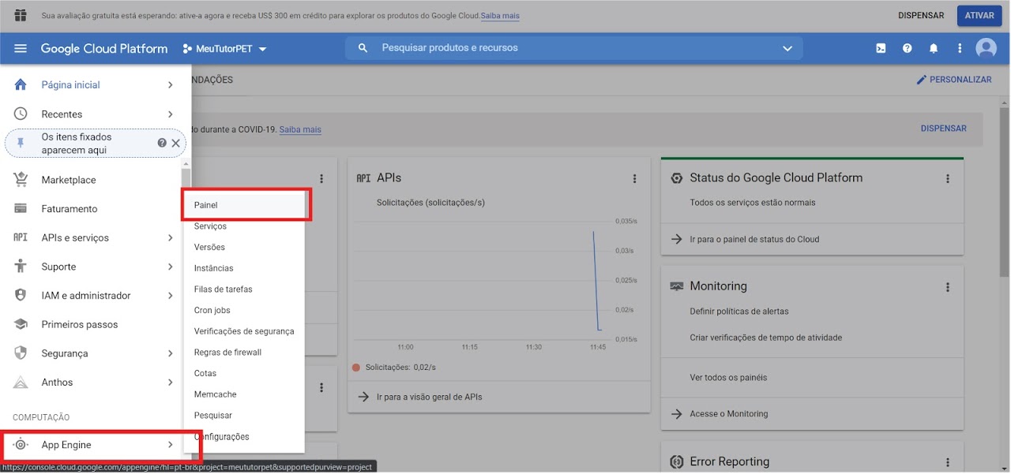Expand the search bar dropdown arrow

point(787,49)
